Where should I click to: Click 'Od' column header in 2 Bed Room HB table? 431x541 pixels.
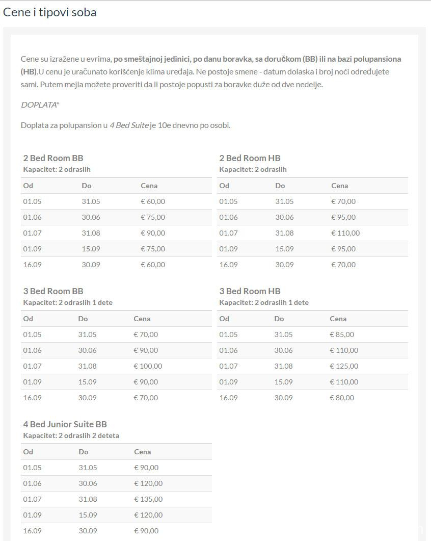(x=224, y=186)
